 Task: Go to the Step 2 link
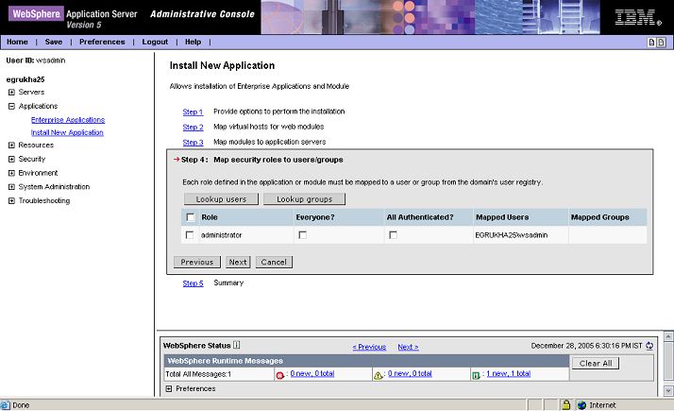coord(193,127)
